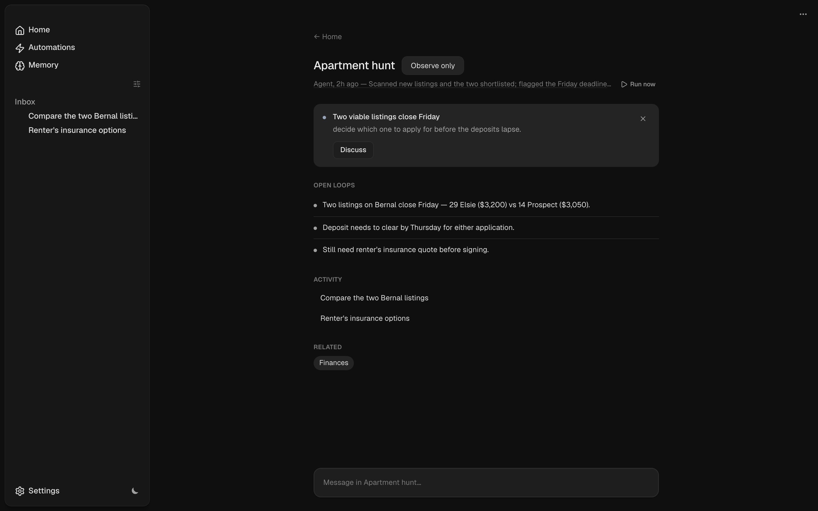
Task: Select Two viable listings close Friday title
Action: (386, 117)
